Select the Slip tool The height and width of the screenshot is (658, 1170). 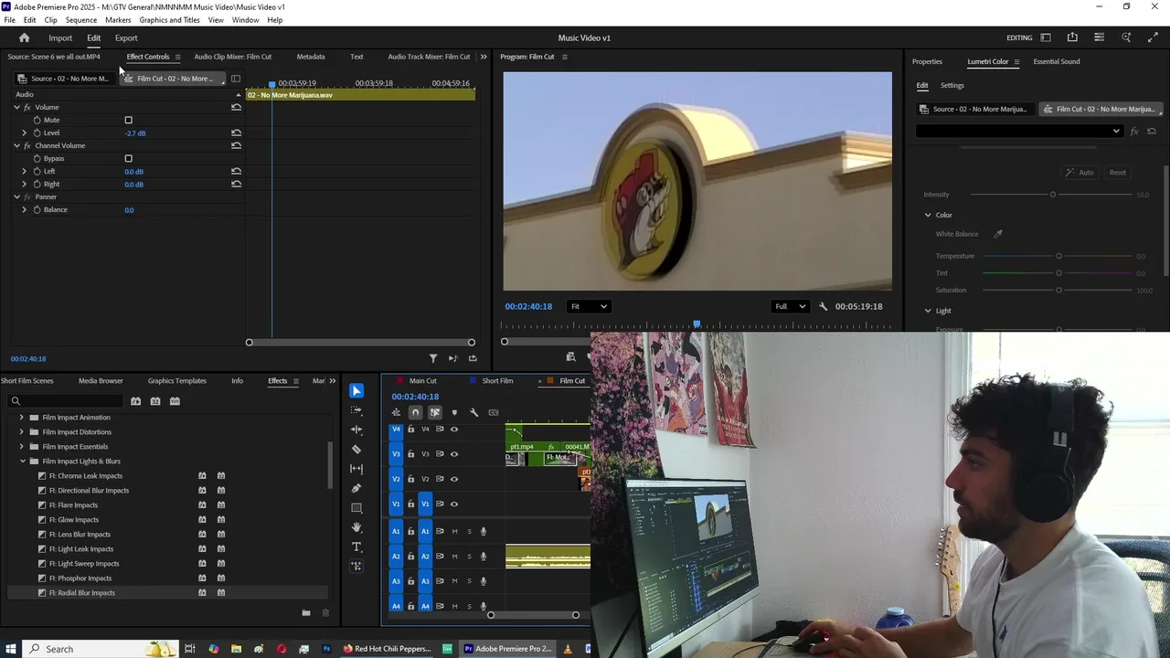point(356,469)
